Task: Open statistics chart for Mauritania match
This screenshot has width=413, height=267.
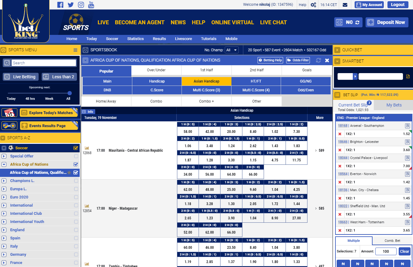Action: tap(87, 148)
